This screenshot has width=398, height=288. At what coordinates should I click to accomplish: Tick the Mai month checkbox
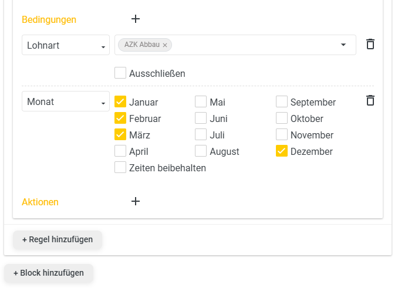point(201,101)
